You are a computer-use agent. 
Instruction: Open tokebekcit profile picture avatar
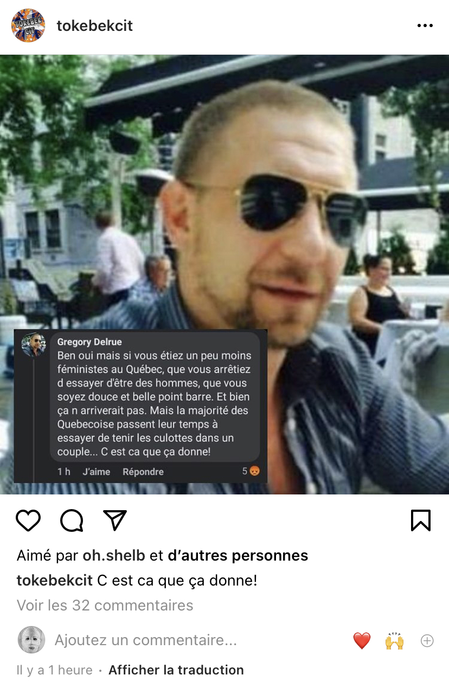pyautogui.click(x=28, y=25)
